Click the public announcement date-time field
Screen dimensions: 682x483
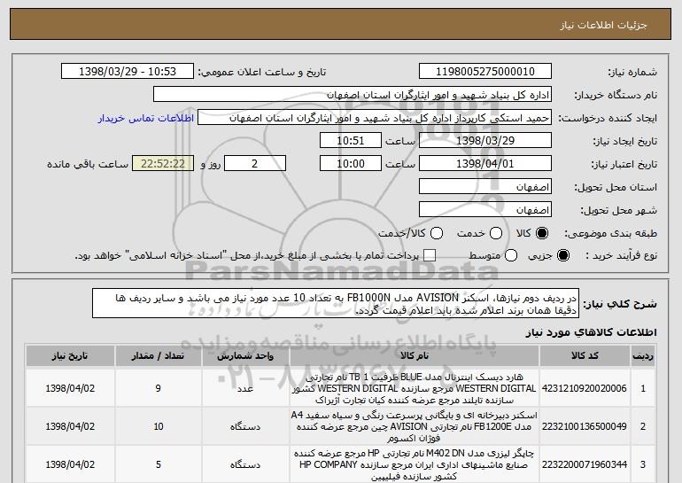coord(128,72)
